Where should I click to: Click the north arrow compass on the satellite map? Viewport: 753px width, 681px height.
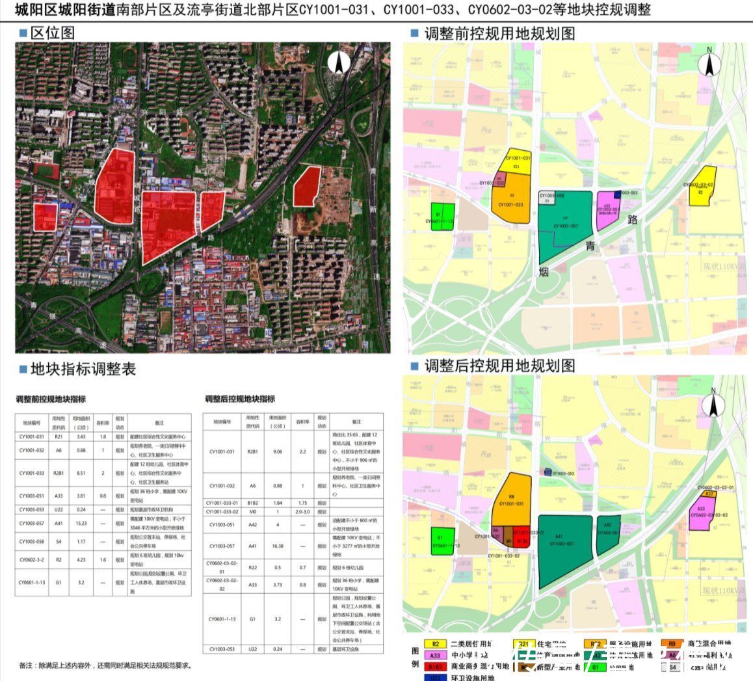click(339, 62)
